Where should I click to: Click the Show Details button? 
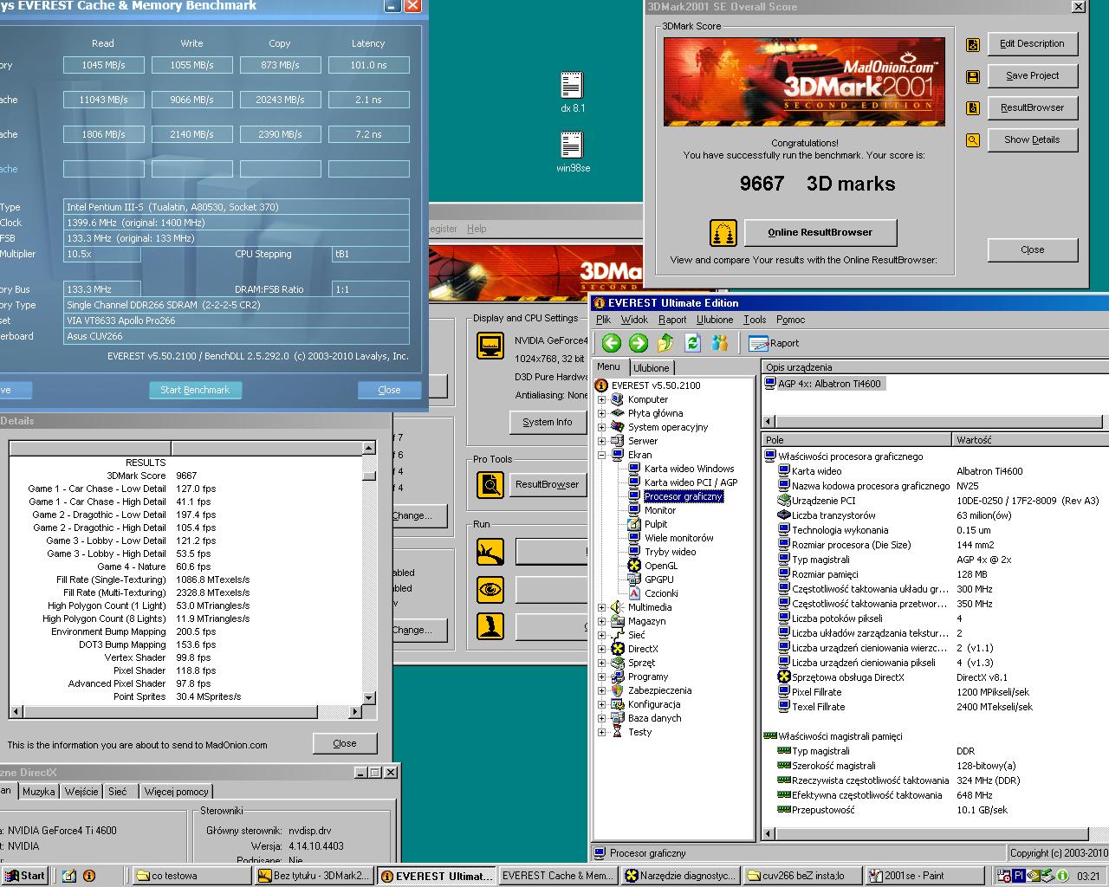(x=1032, y=139)
